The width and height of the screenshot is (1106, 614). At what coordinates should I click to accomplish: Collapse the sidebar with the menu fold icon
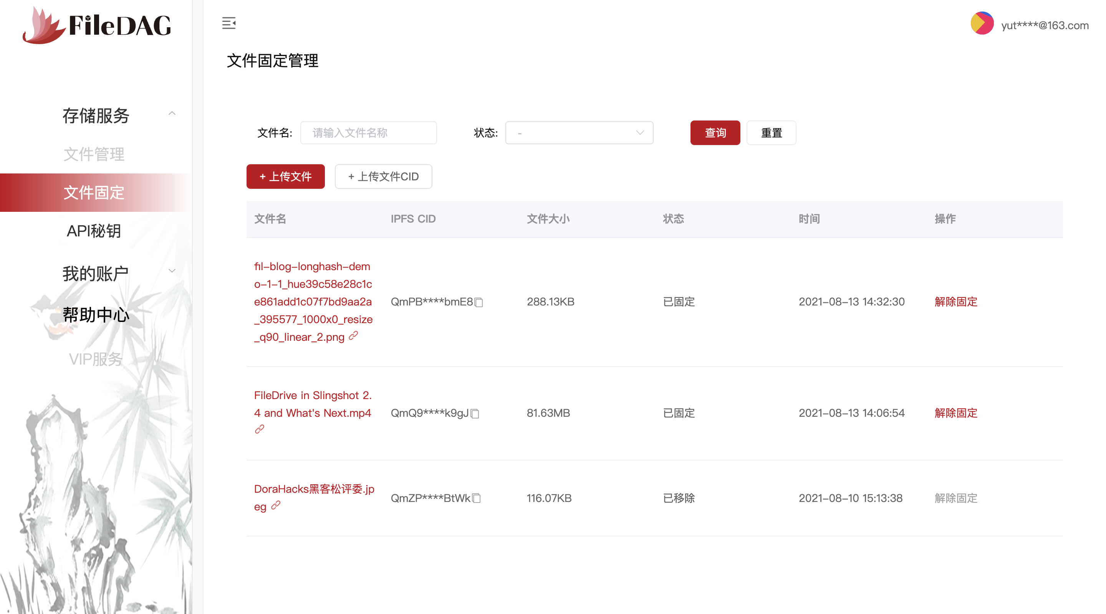(229, 23)
